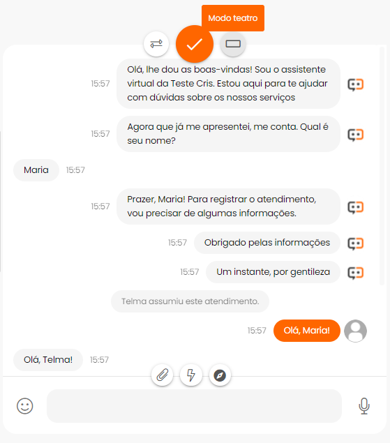This screenshot has height=443, width=390.
Task: Finish the chat with the orange checkmark button
Action: [195, 44]
